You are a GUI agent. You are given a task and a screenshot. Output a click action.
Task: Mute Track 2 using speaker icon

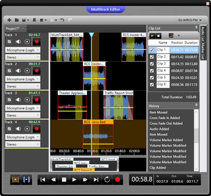click(18, 71)
